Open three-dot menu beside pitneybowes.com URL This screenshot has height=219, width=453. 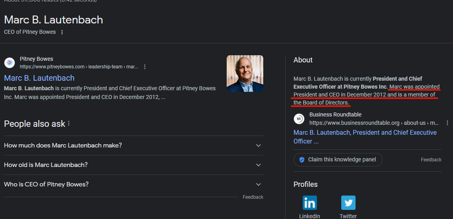(145, 67)
